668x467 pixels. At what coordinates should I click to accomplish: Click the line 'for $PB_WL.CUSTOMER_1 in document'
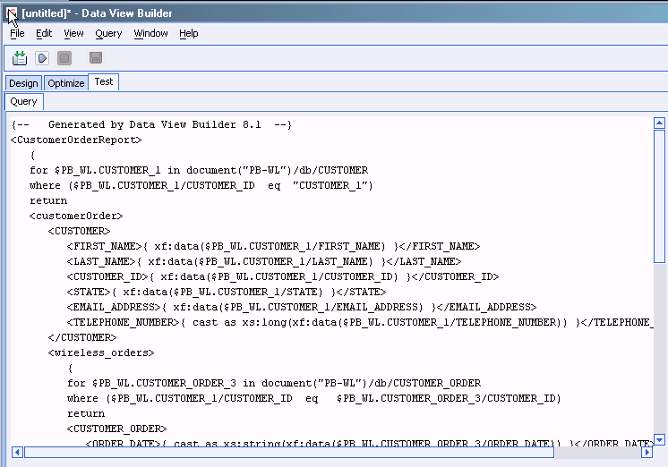coord(199,170)
